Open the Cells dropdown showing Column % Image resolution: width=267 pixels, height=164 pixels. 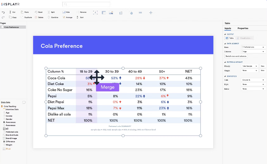click(253, 80)
